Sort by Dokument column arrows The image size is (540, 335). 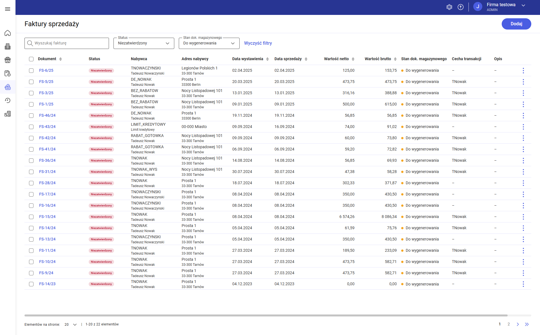61,59
